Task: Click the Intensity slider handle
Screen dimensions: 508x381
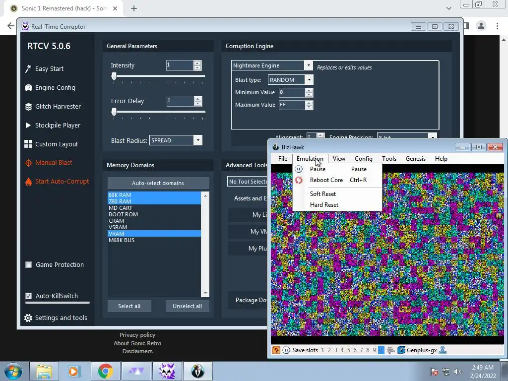Action: point(114,76)
